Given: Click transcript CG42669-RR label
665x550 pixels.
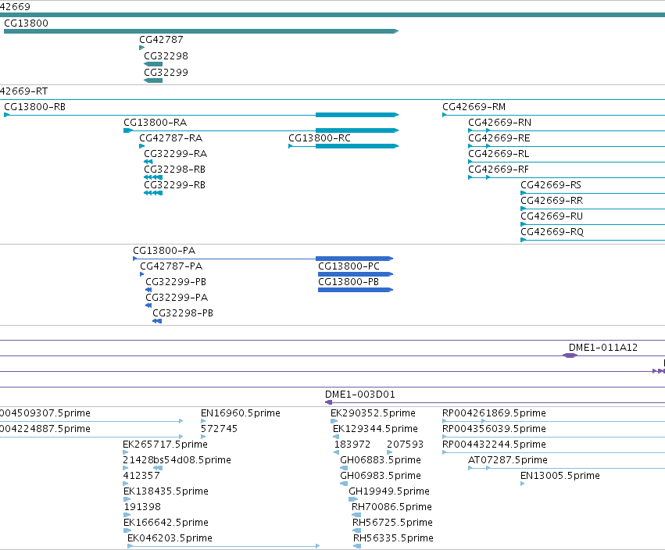Looking at the screenshot, I should tap(552, 201).
